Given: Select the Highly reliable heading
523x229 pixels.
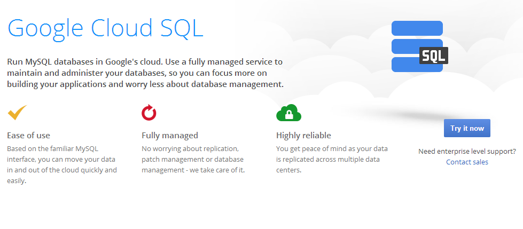Looking at the screenshot, I should tap(303, 136).
